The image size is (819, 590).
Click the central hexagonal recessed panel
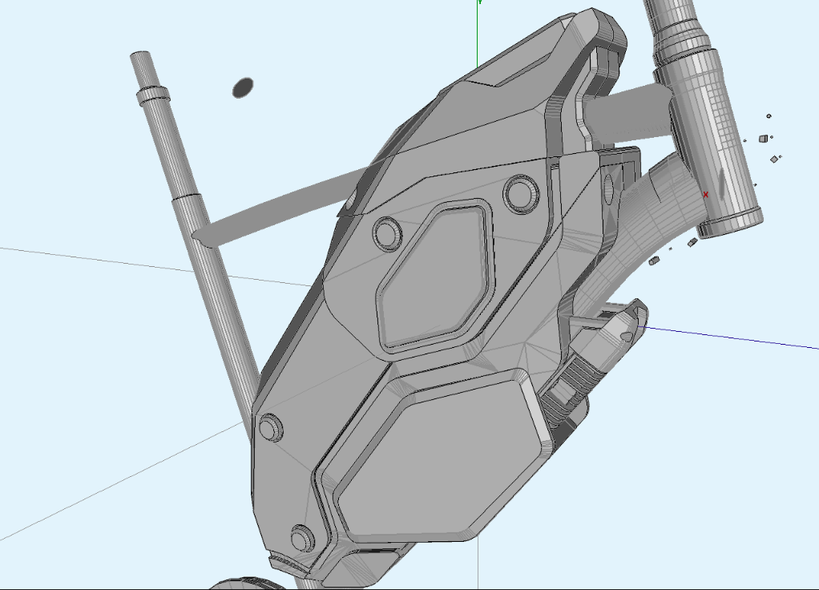click(x=434, y=277)
